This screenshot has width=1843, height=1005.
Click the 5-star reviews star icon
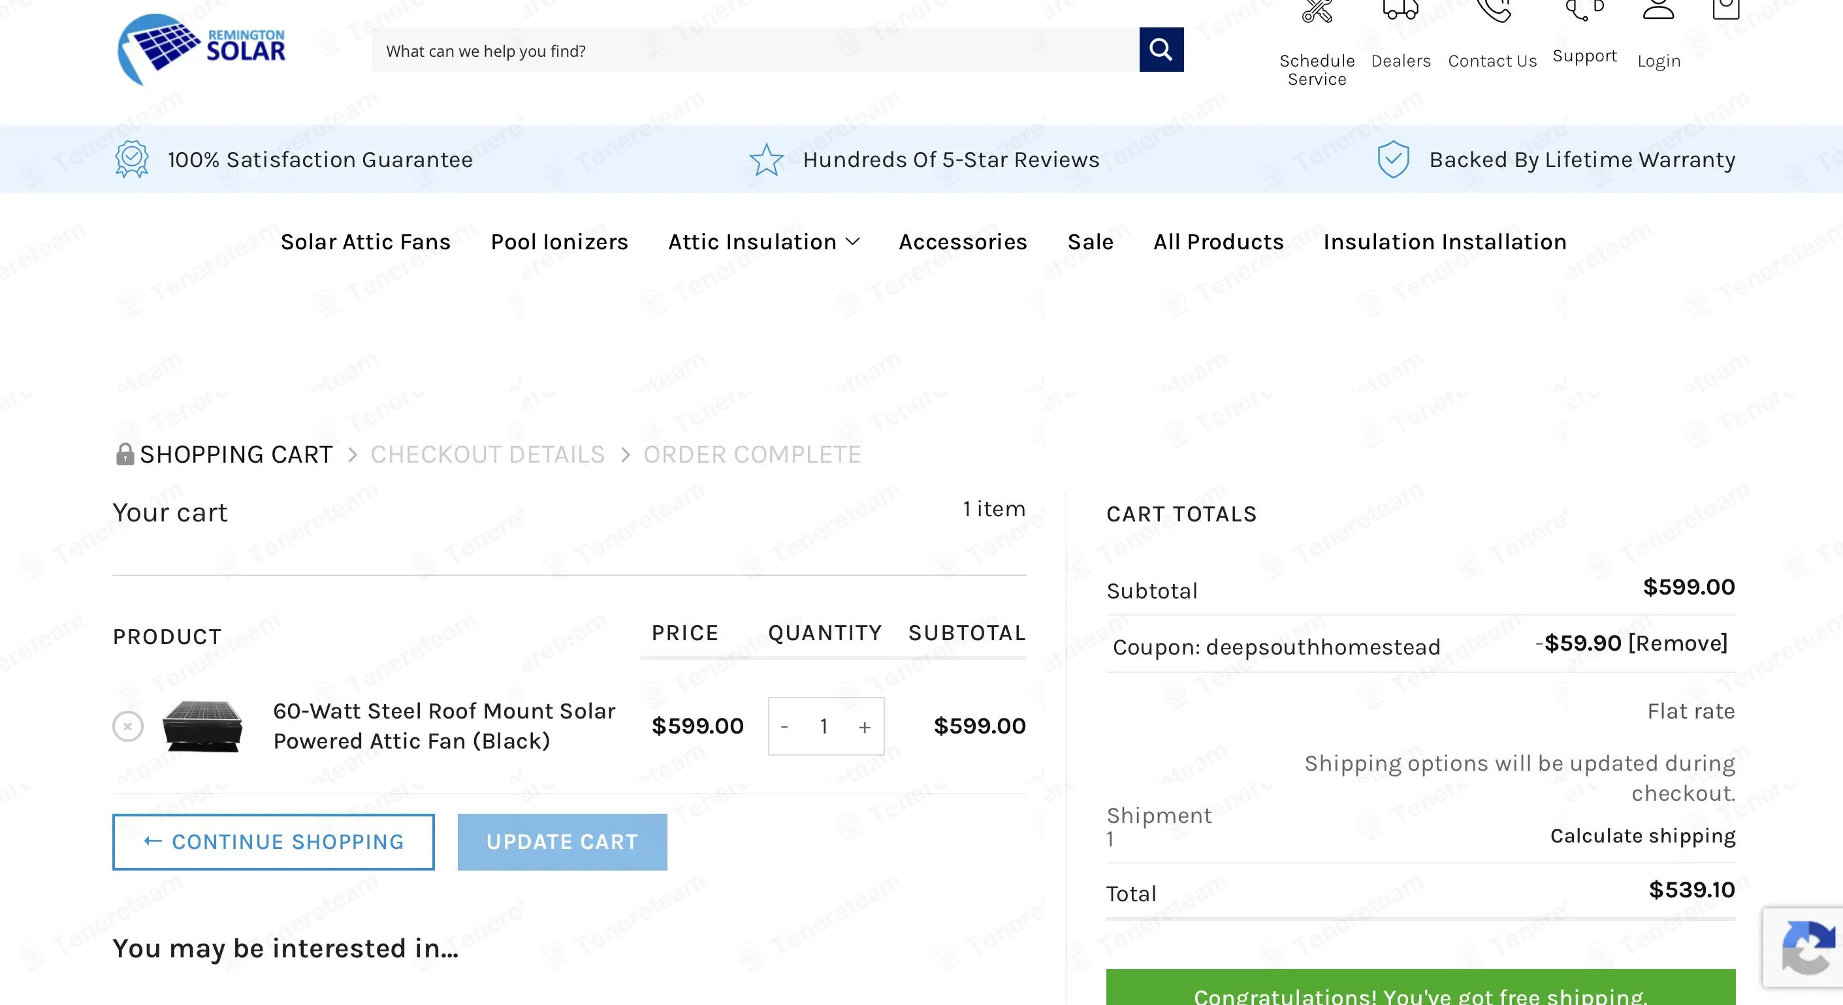click(766, 159)
